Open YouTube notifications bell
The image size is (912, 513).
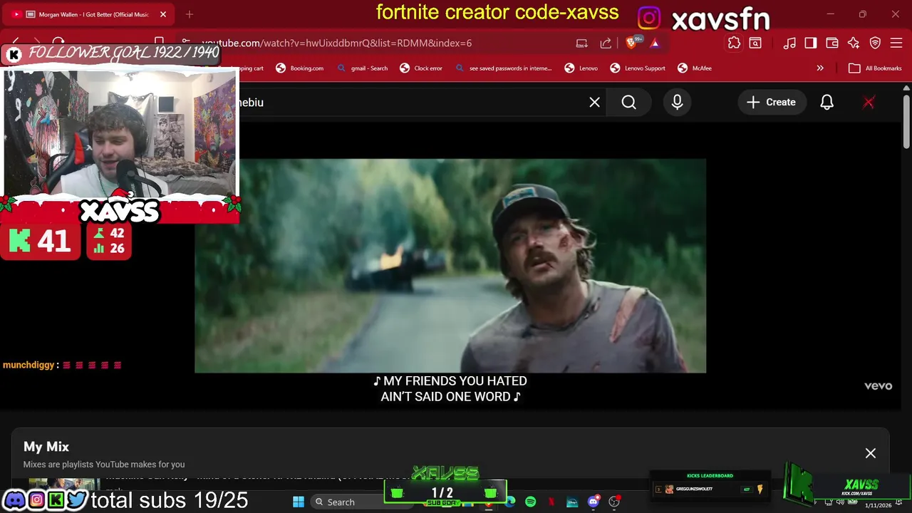(x=826, y=103)
